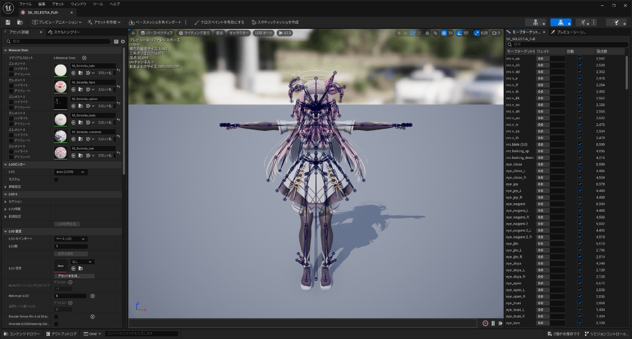Image resolution: width=632 pixels, height=339 pixels.
Task: Toggle surface snapping icon in viewport
Action: [435, 33]
